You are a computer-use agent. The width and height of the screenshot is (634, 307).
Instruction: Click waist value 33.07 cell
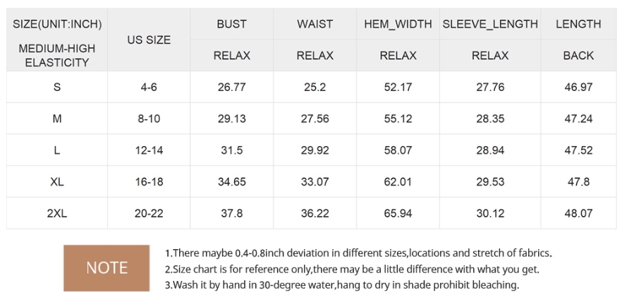click(315, 181)
